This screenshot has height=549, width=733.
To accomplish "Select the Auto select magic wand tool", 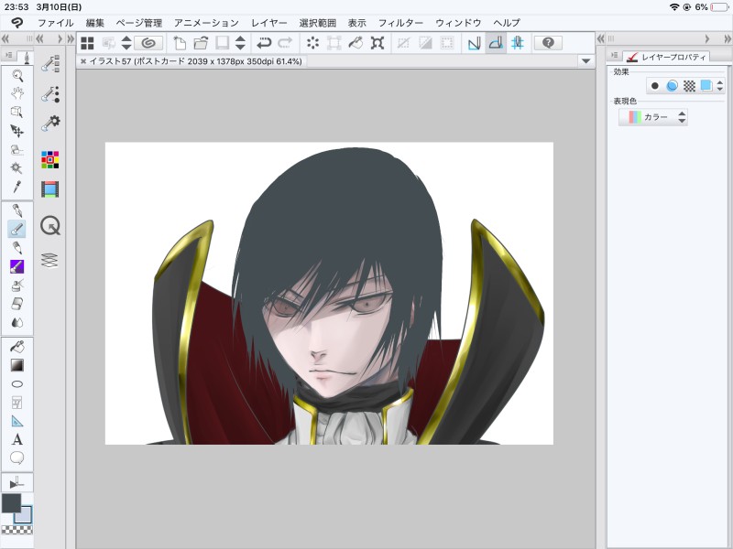I will (x=17, y=168).
